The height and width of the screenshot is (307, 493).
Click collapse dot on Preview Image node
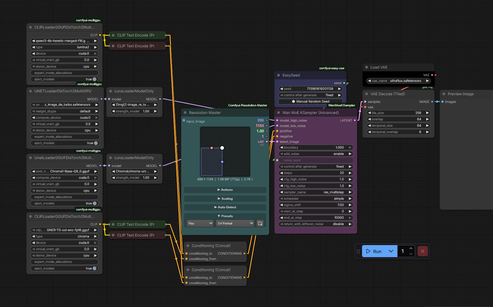(x=444, y=94)
